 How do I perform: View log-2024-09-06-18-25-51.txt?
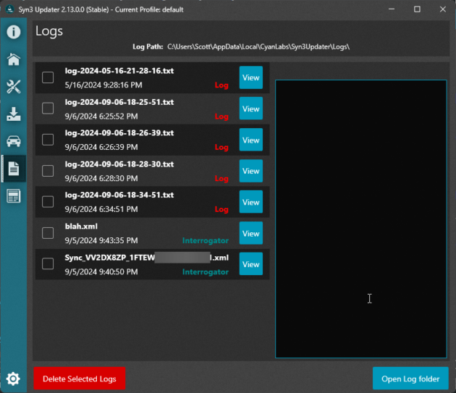tap(251, 108)
